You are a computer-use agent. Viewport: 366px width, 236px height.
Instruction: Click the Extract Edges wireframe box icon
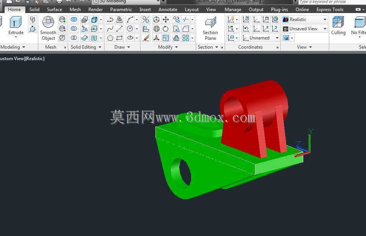coord(94,20)
